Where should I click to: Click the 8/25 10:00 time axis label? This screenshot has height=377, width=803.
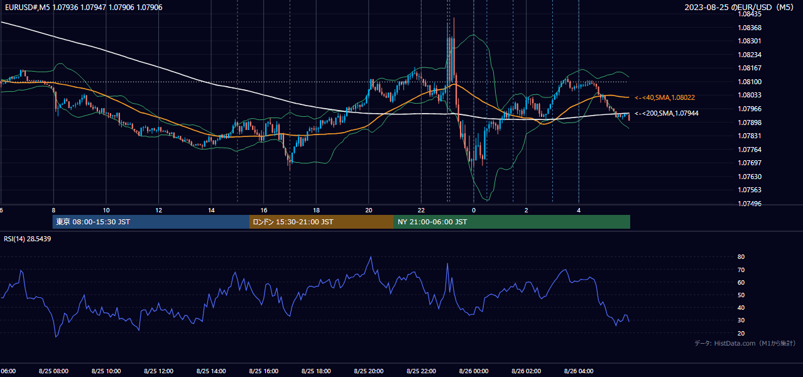pos(106,371)
